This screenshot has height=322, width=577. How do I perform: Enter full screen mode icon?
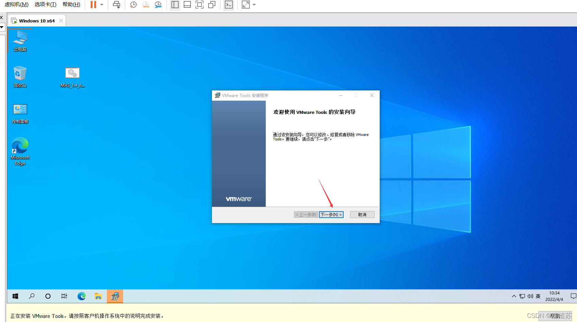point(199,5)
